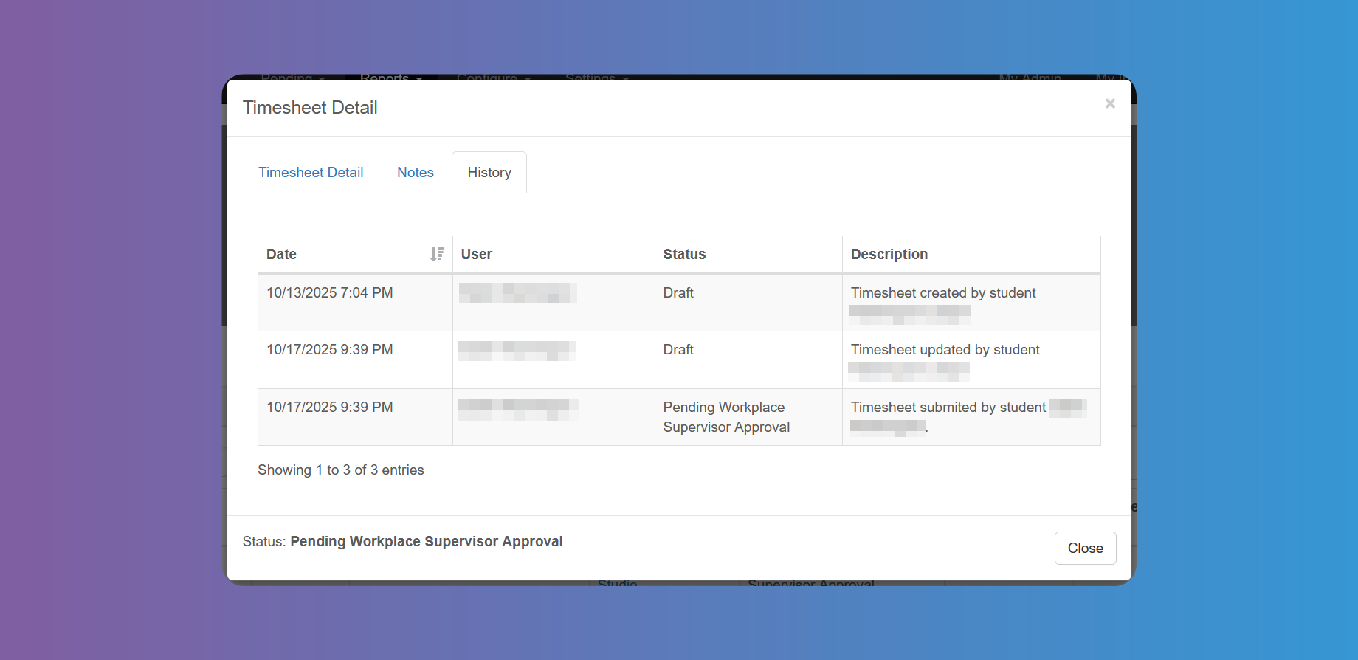Viewport: 1358px width, 660px height.
Task: Close the dialog with the X icon
Action: (1110, 103)
